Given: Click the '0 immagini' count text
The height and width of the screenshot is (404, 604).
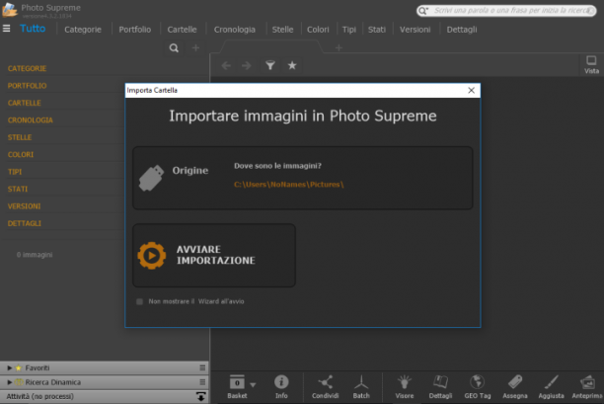Looking at the screenshot, I should [35, 255].
